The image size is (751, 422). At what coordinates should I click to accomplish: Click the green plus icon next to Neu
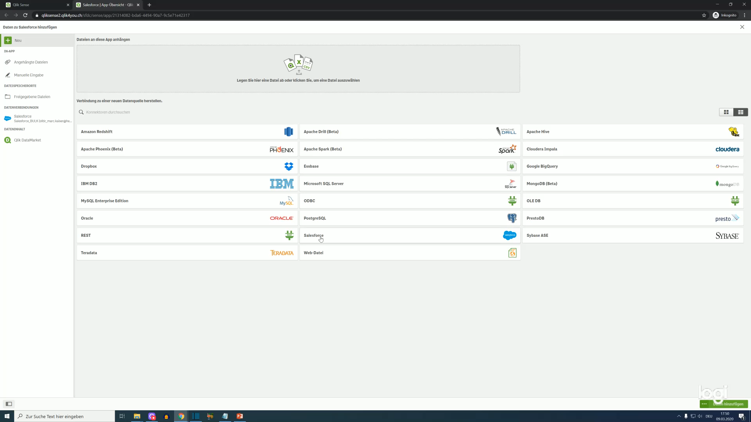(x=8, y=40)
